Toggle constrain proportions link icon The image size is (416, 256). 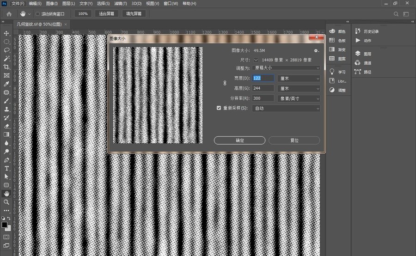[x=225, y=83]
